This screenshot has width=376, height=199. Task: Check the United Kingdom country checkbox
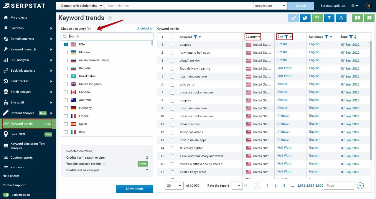(66, 84)
